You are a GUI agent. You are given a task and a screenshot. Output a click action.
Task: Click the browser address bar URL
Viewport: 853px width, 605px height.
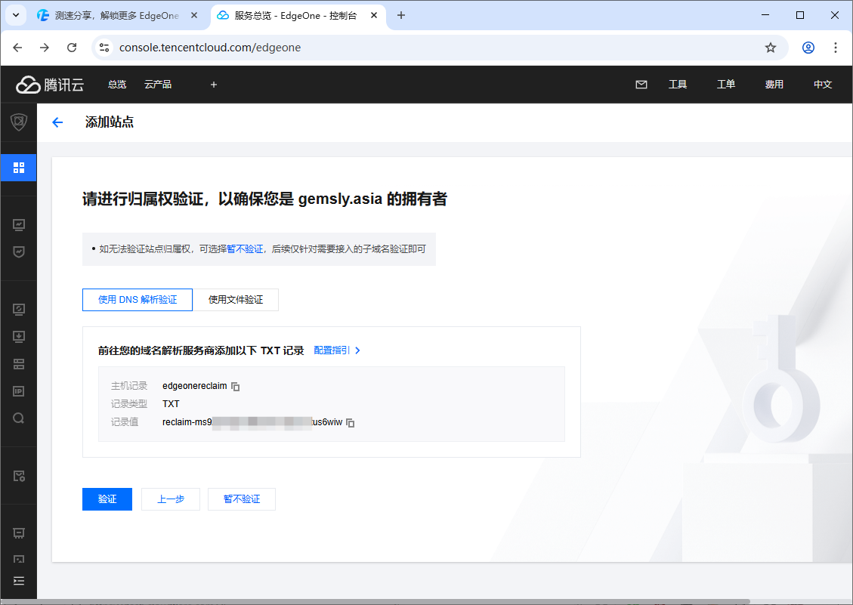(x=210, y=48)
